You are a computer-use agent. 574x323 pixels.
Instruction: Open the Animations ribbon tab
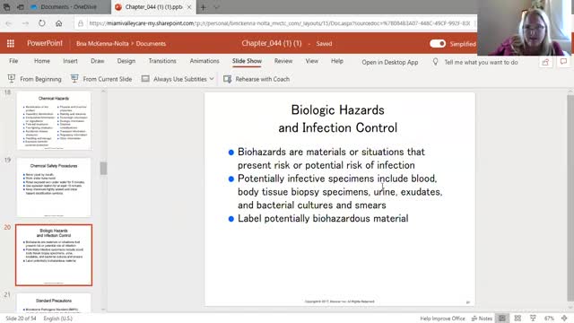[204, 61]
